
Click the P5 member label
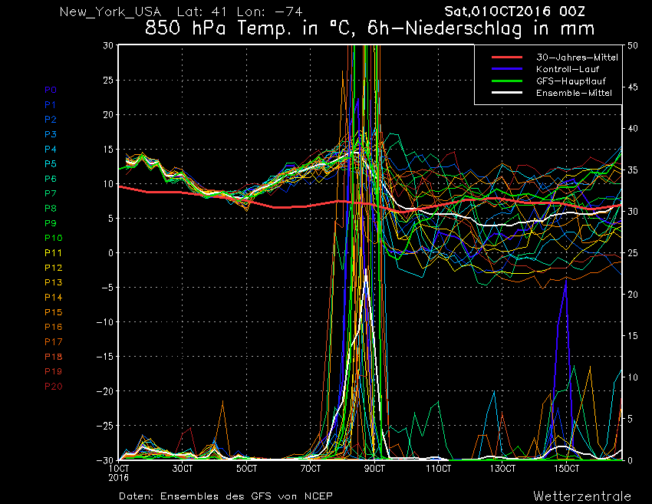pyautogui.click(x=51, y=164)
